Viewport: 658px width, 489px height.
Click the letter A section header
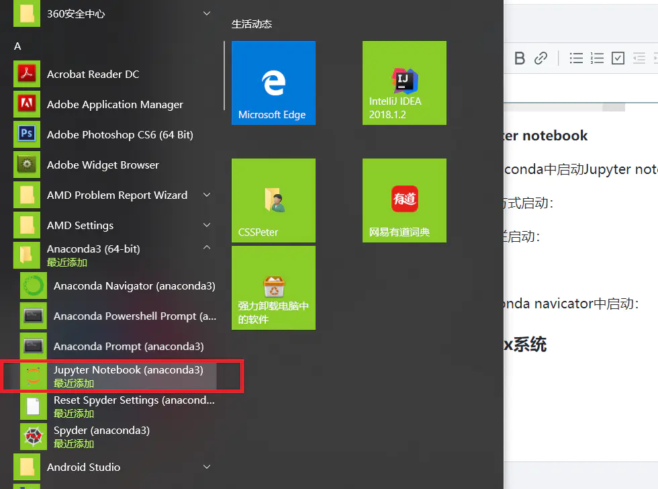point(17,46)
